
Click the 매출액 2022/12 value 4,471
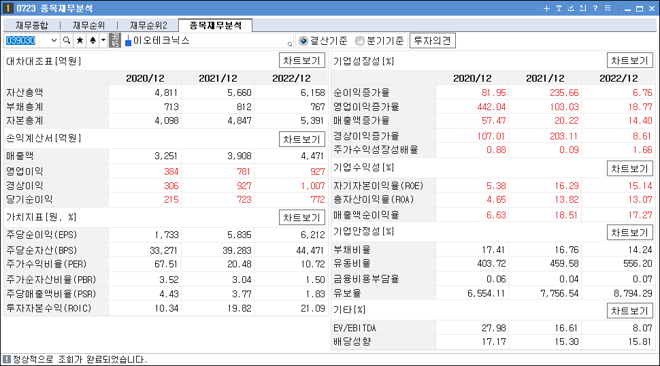[312, 156]
